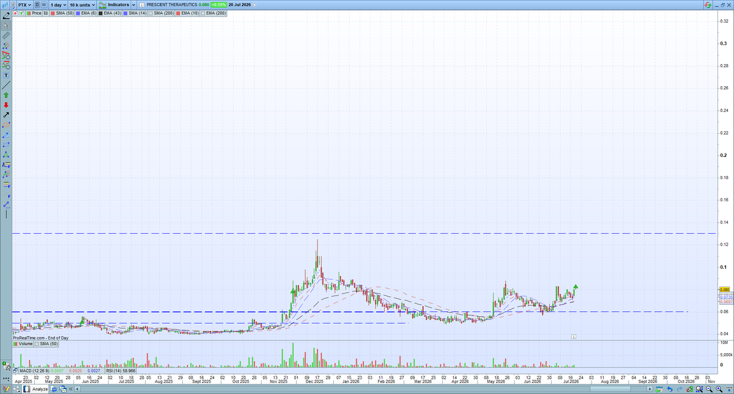Expand the Analyze panel chevron at the bottom left
The width and height of the screenshot is (734, 394).
pyautogui.click(x=70, y=389)
